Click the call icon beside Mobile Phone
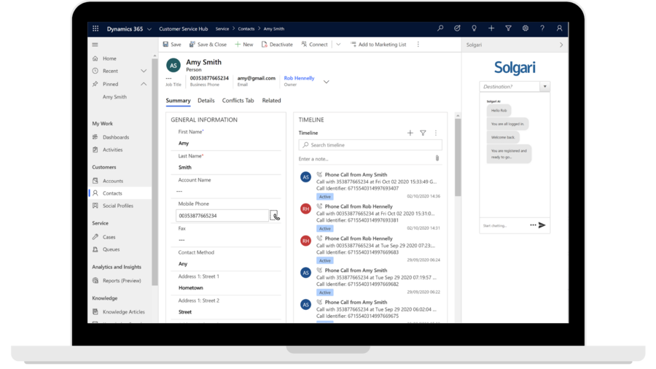This screenshot has height=369, width=656. click(275, 216)
